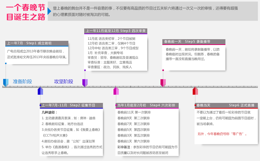Click the 攻坚阶段 stage label
Image resolution: width=260 pixels, height=161 pixels.
coord(64,82)
